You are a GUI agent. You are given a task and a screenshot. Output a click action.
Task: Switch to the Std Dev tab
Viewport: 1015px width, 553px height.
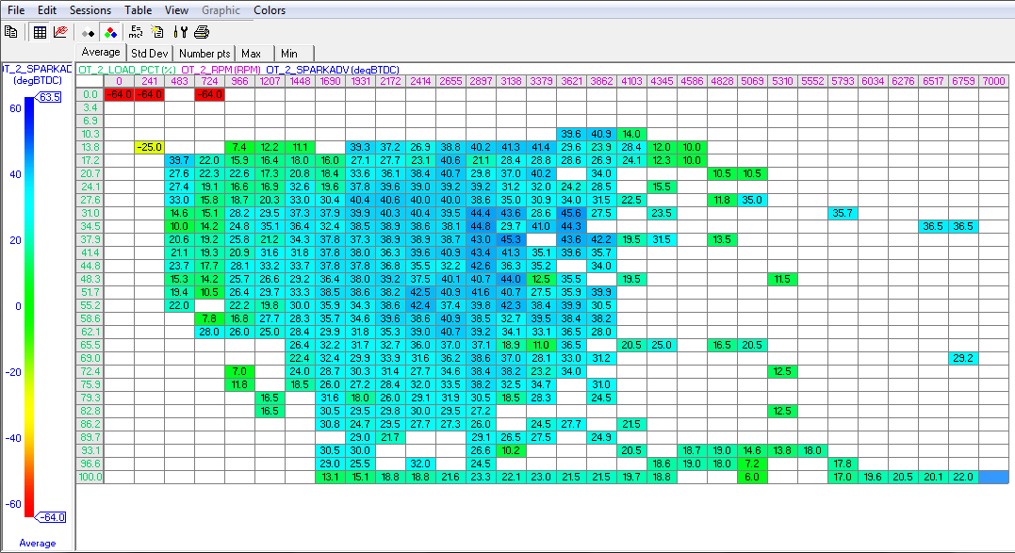pyautogui.click(x=150, y=54)
